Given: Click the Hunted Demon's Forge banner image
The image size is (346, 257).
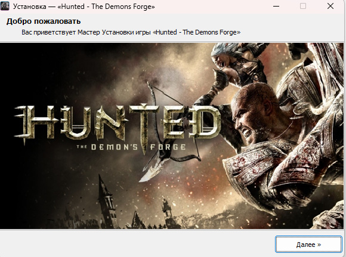Looking at the screenshot, I should coord(172,136).
